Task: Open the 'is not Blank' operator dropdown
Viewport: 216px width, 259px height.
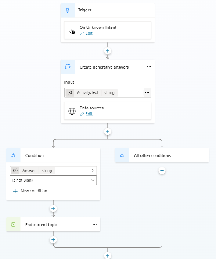Action: coord(53,180)
